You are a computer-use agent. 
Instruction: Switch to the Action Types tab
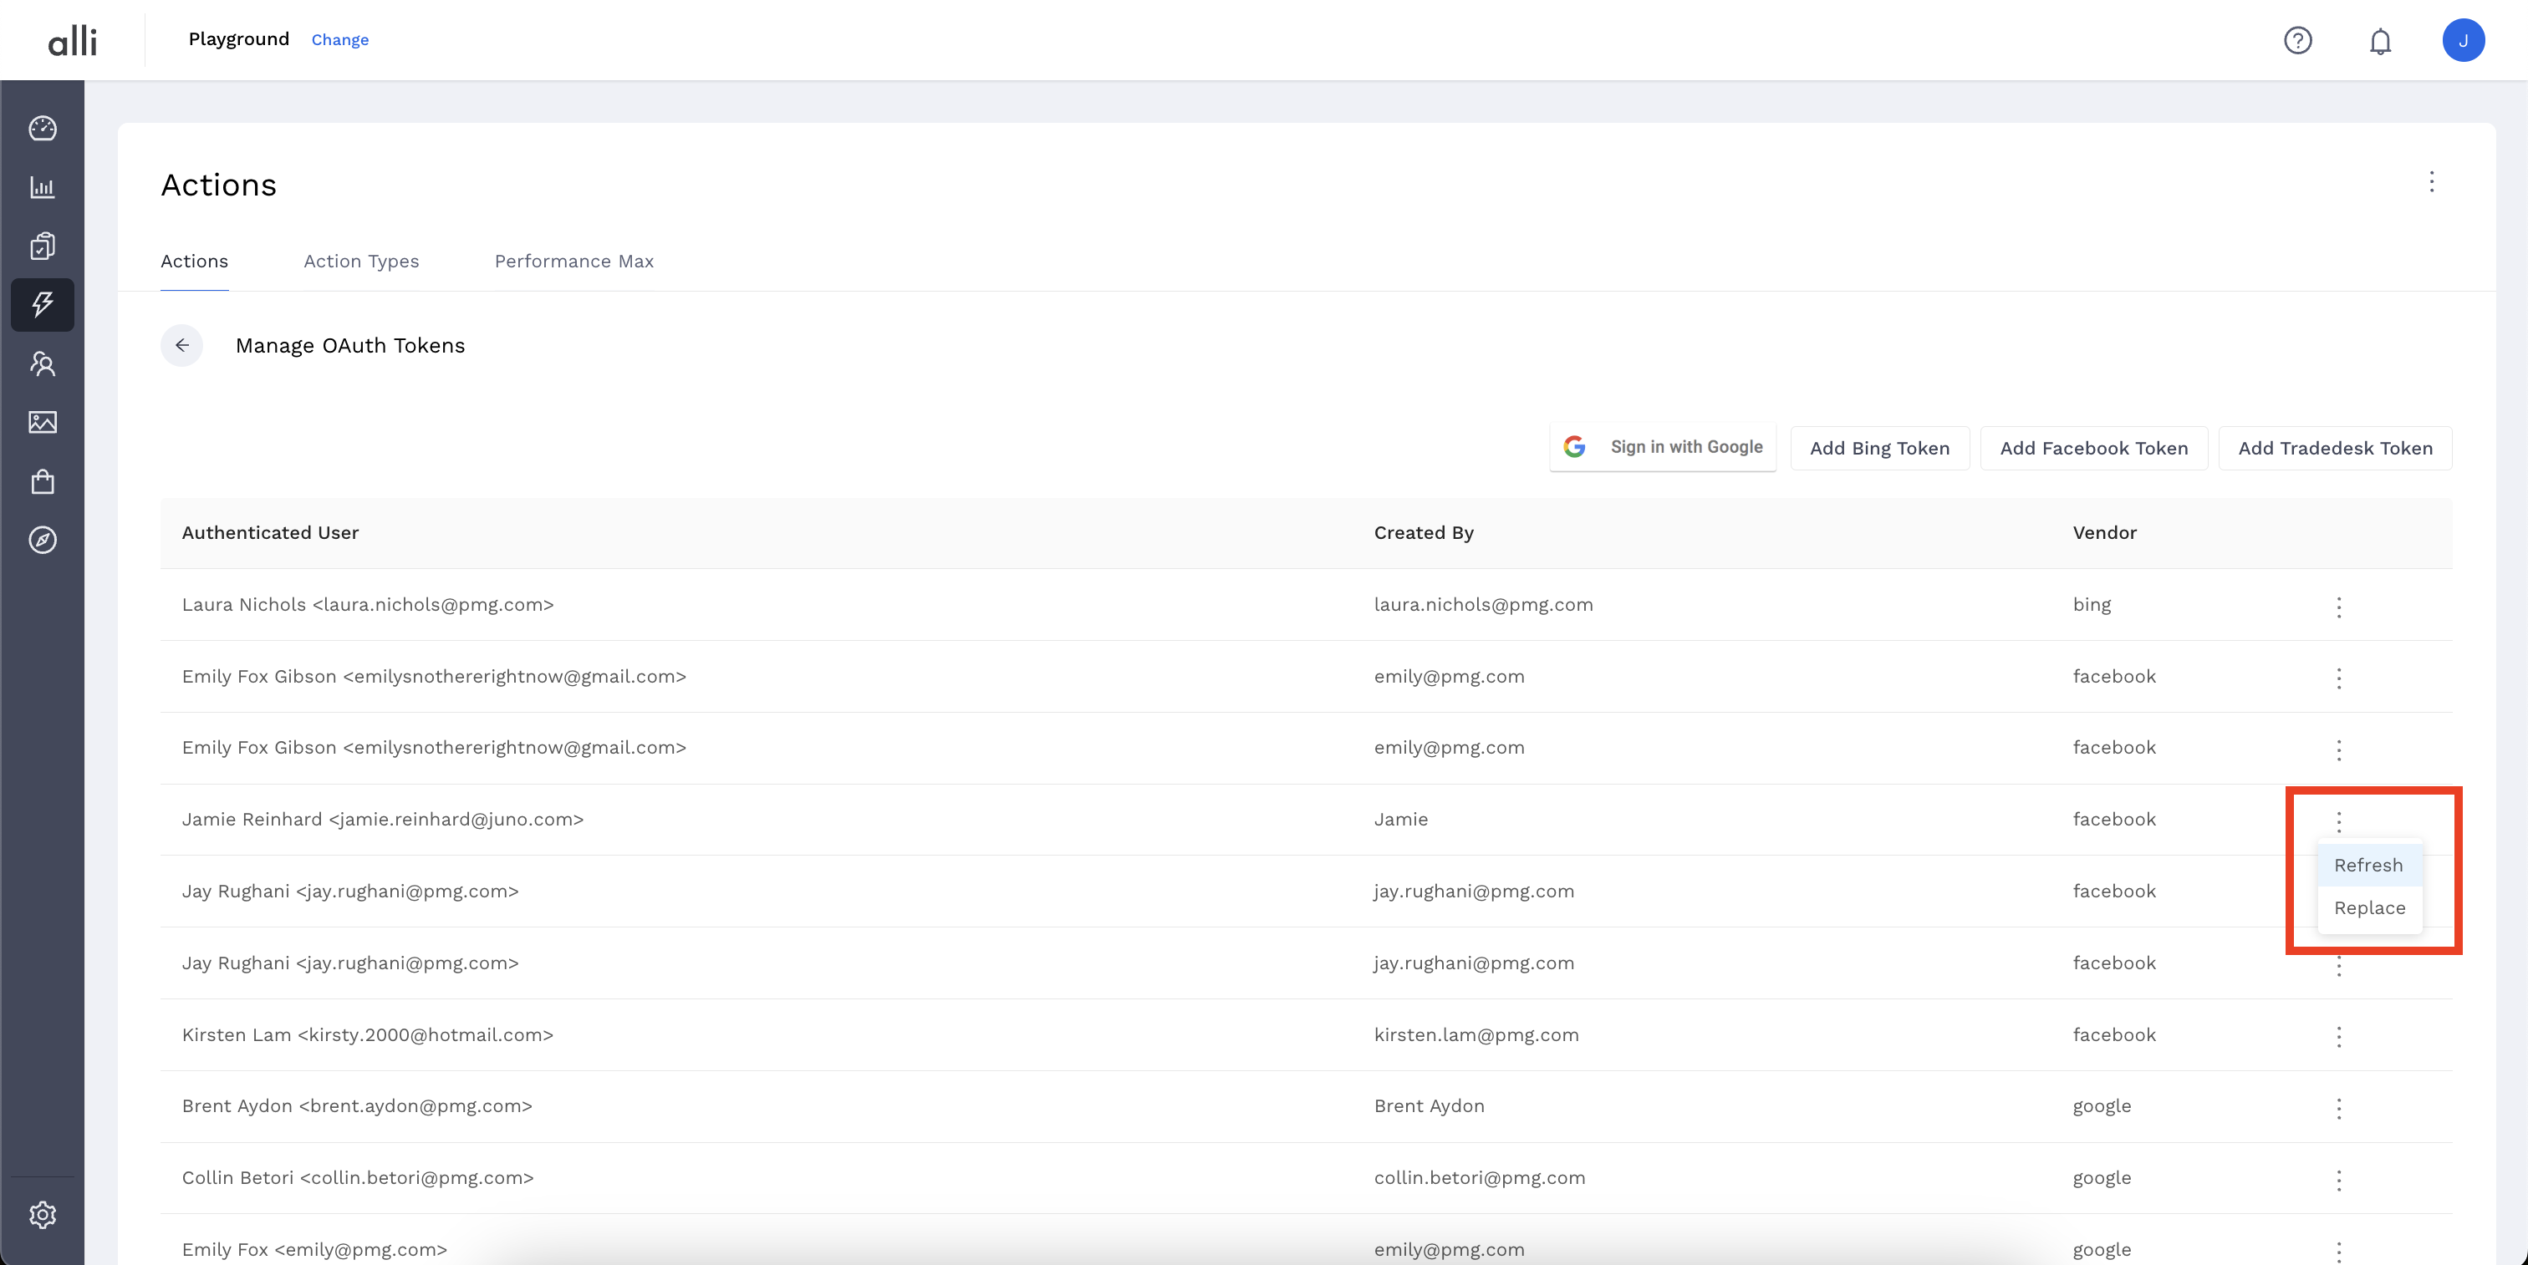[361, 261]
